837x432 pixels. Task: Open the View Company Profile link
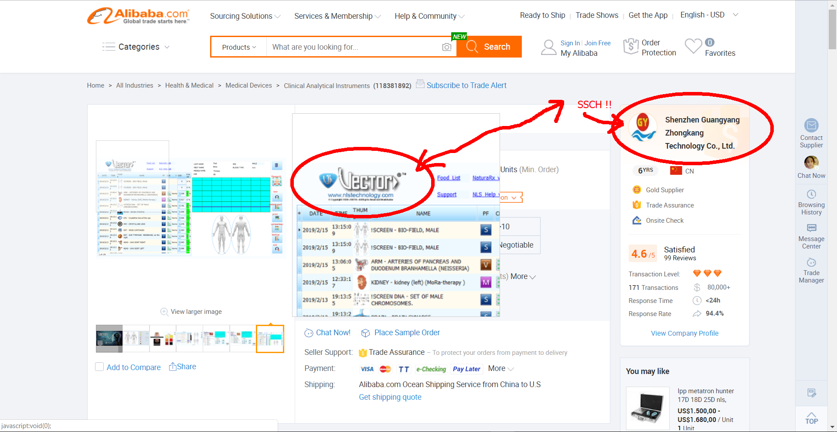[684, 333]
